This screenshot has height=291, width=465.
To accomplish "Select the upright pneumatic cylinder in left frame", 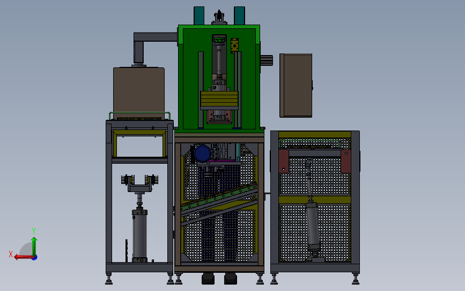I will tap(139, 235).
